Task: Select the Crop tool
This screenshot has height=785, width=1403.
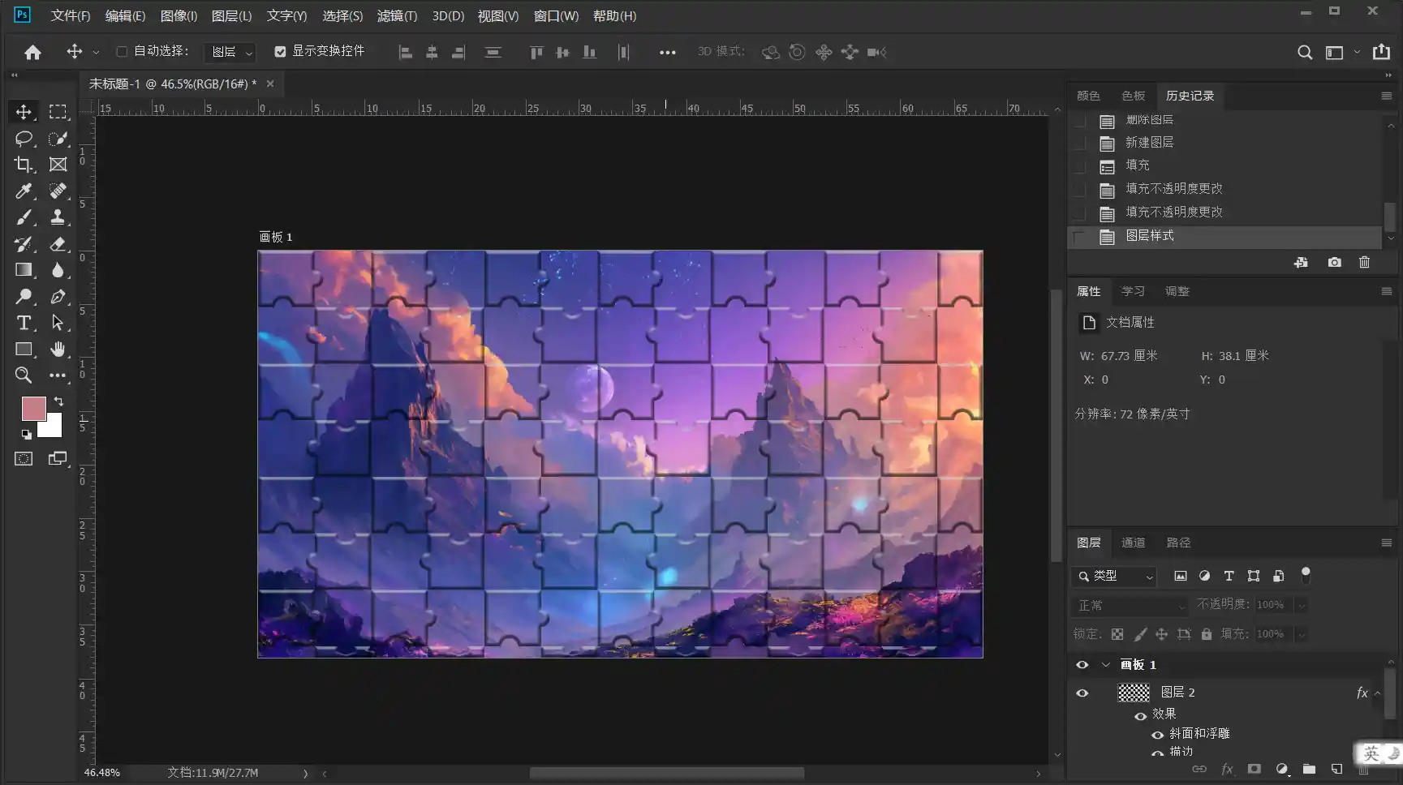Action: point(24,165)
